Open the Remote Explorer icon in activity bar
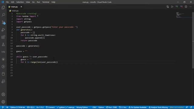 click(3, 81)
